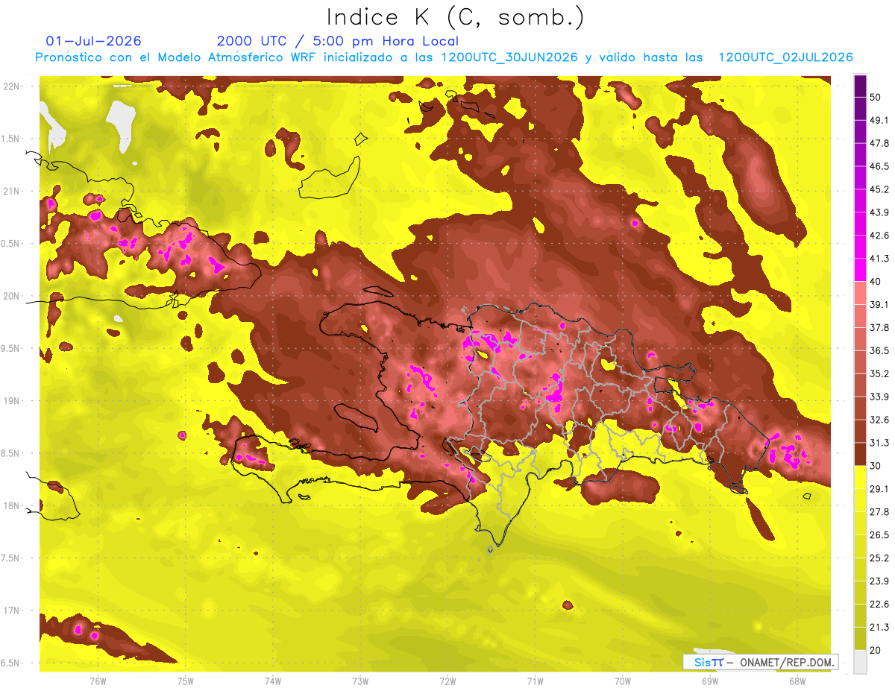This screenshot has width=895, height=691.
Task: Click the "20N" latitude axis label
Action: [11, 296]
